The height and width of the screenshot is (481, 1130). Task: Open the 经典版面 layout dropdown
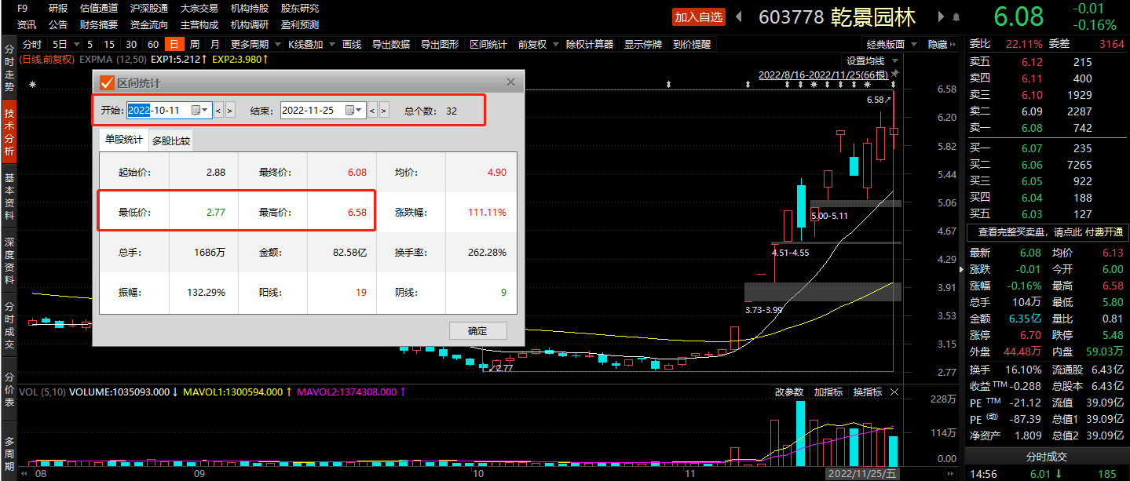(x=890, y=45)
